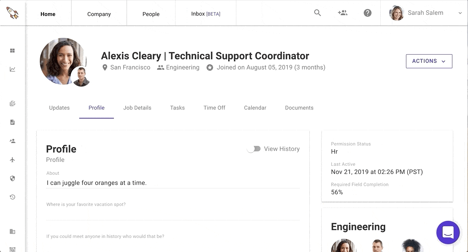468x252 pixels.
Task: Switch to the Job Details tab
Action: coord(137,108)
